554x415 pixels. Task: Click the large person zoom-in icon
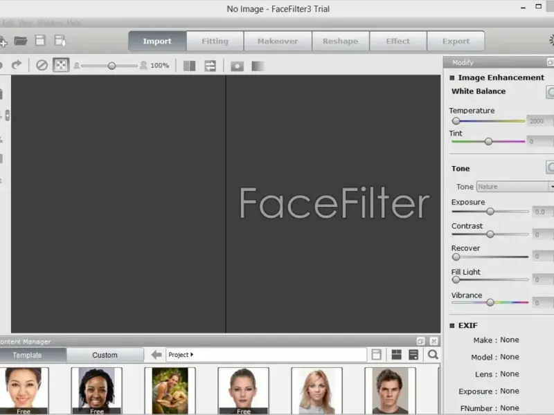pos(143,65)
